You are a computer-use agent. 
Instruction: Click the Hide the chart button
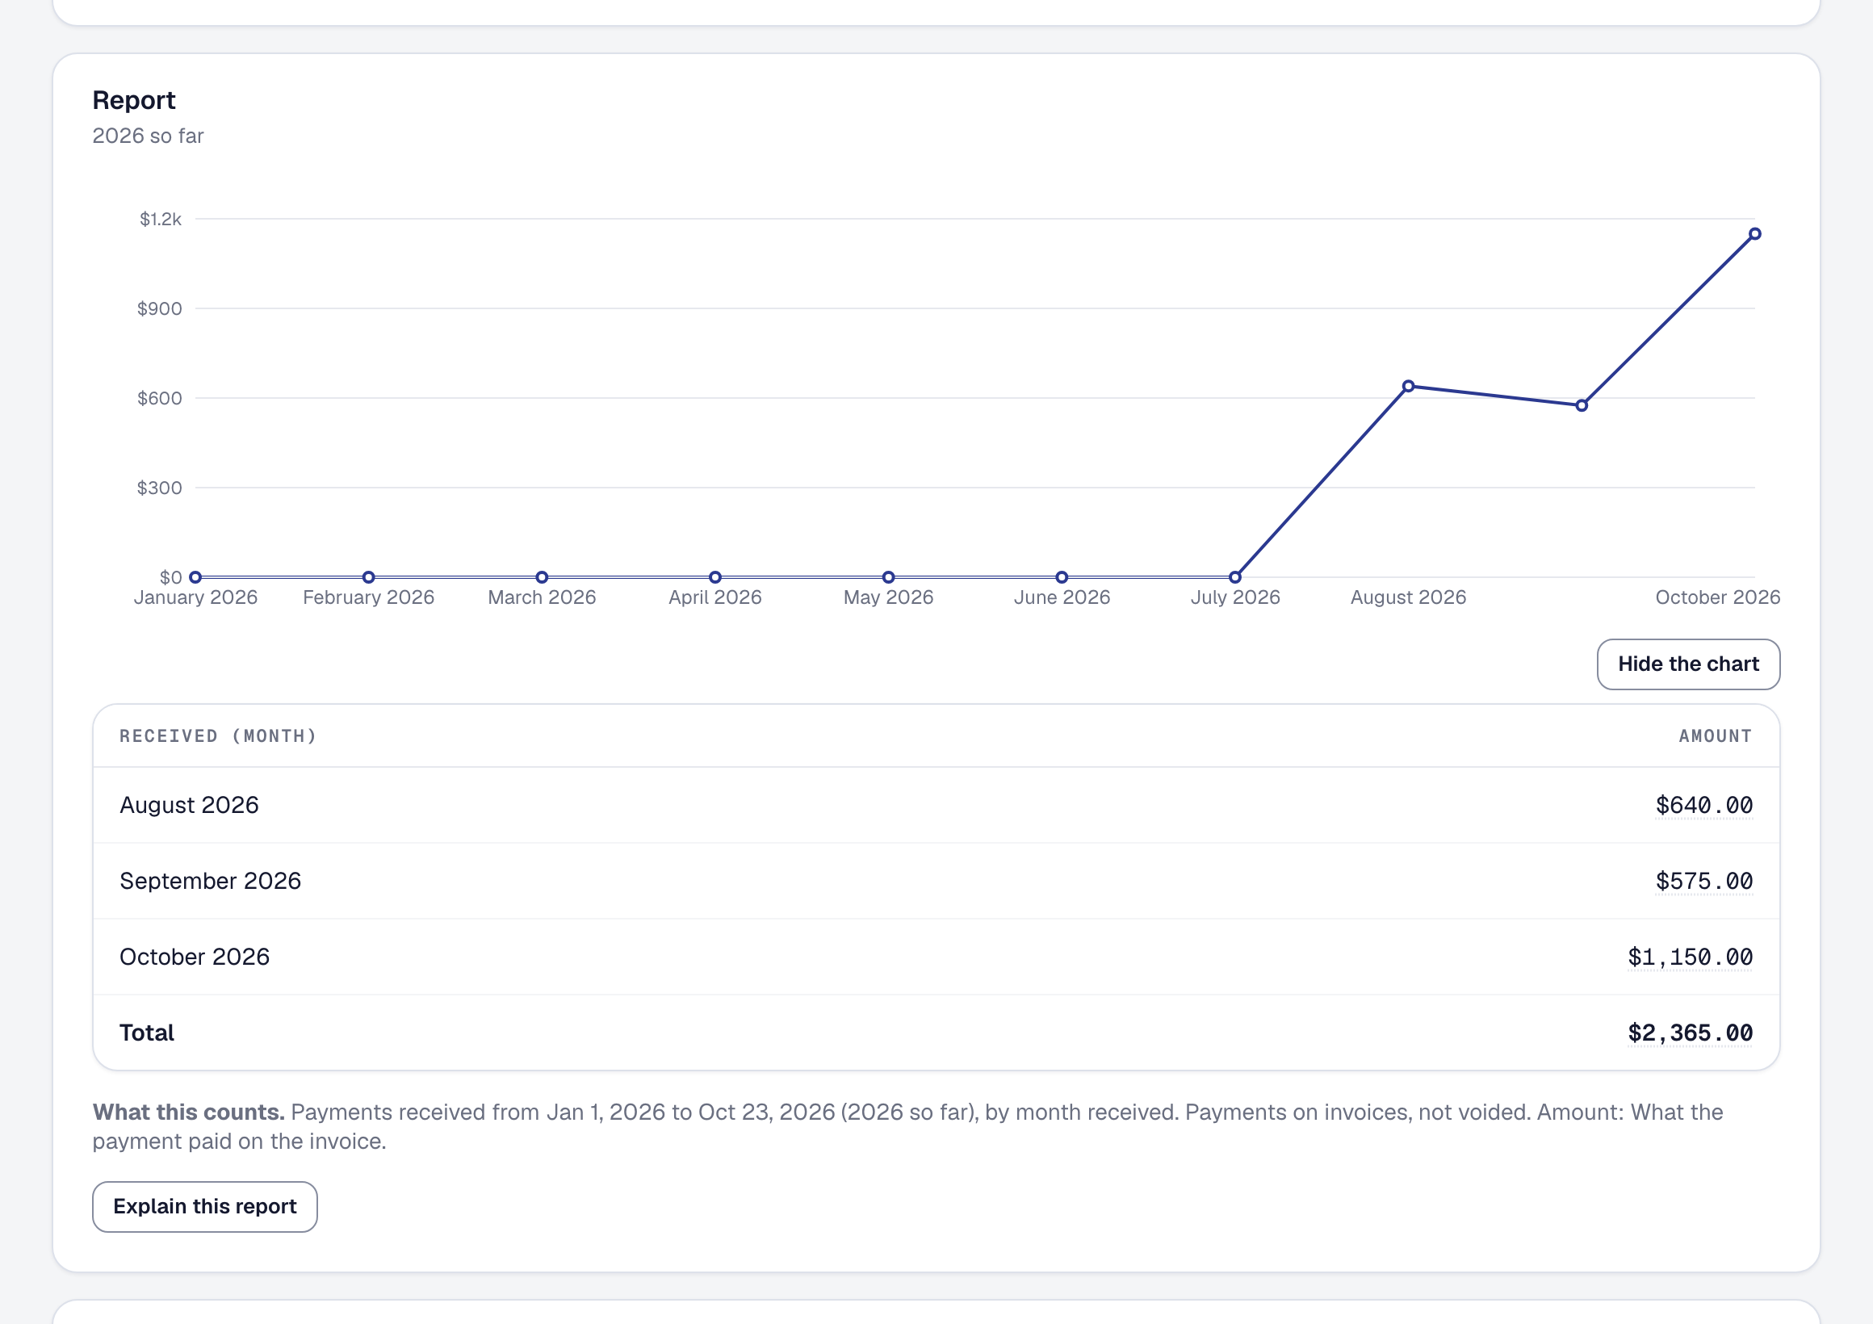(1688, 664)
